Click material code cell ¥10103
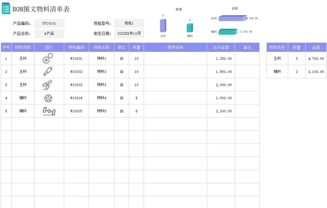Viewport: 327px width, 208px height. pyautogui.click(x=76, y=85)
